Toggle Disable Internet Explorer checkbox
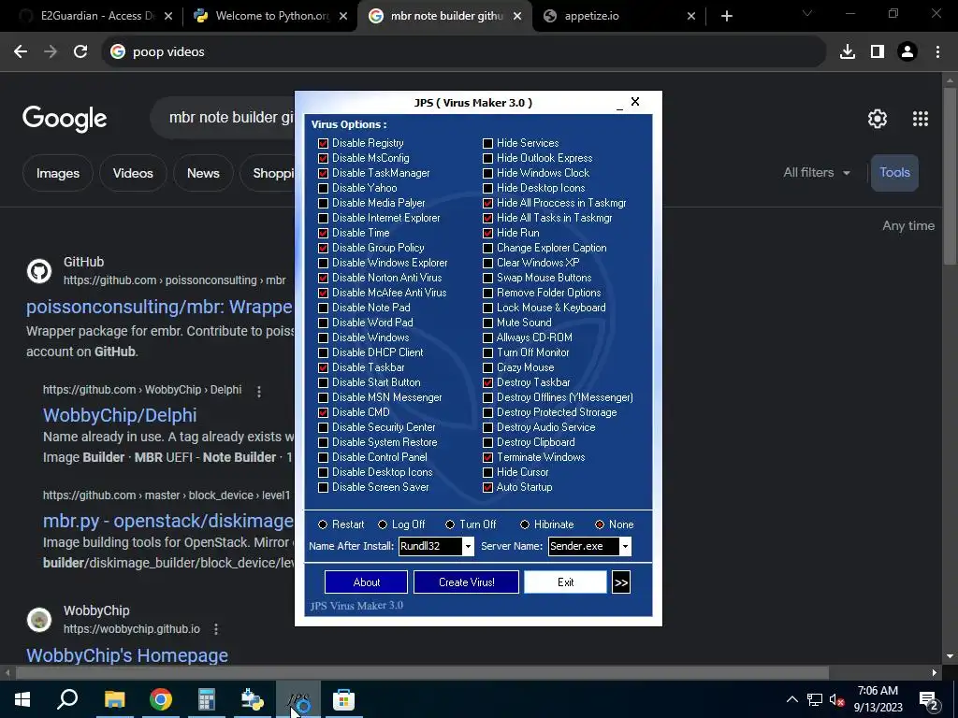 pos(323,218)
